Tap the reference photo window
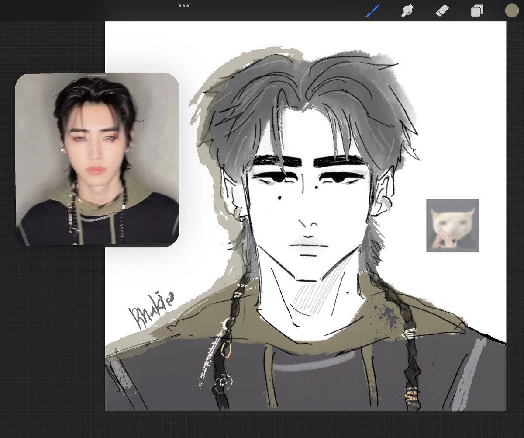The image size is (524, 438). click(97, 160)
